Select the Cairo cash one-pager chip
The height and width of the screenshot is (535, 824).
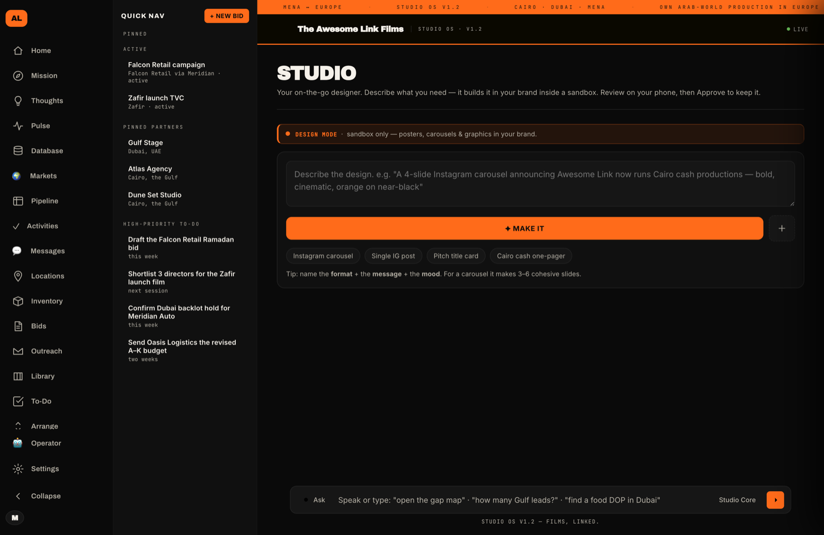(x=531, y=256)
